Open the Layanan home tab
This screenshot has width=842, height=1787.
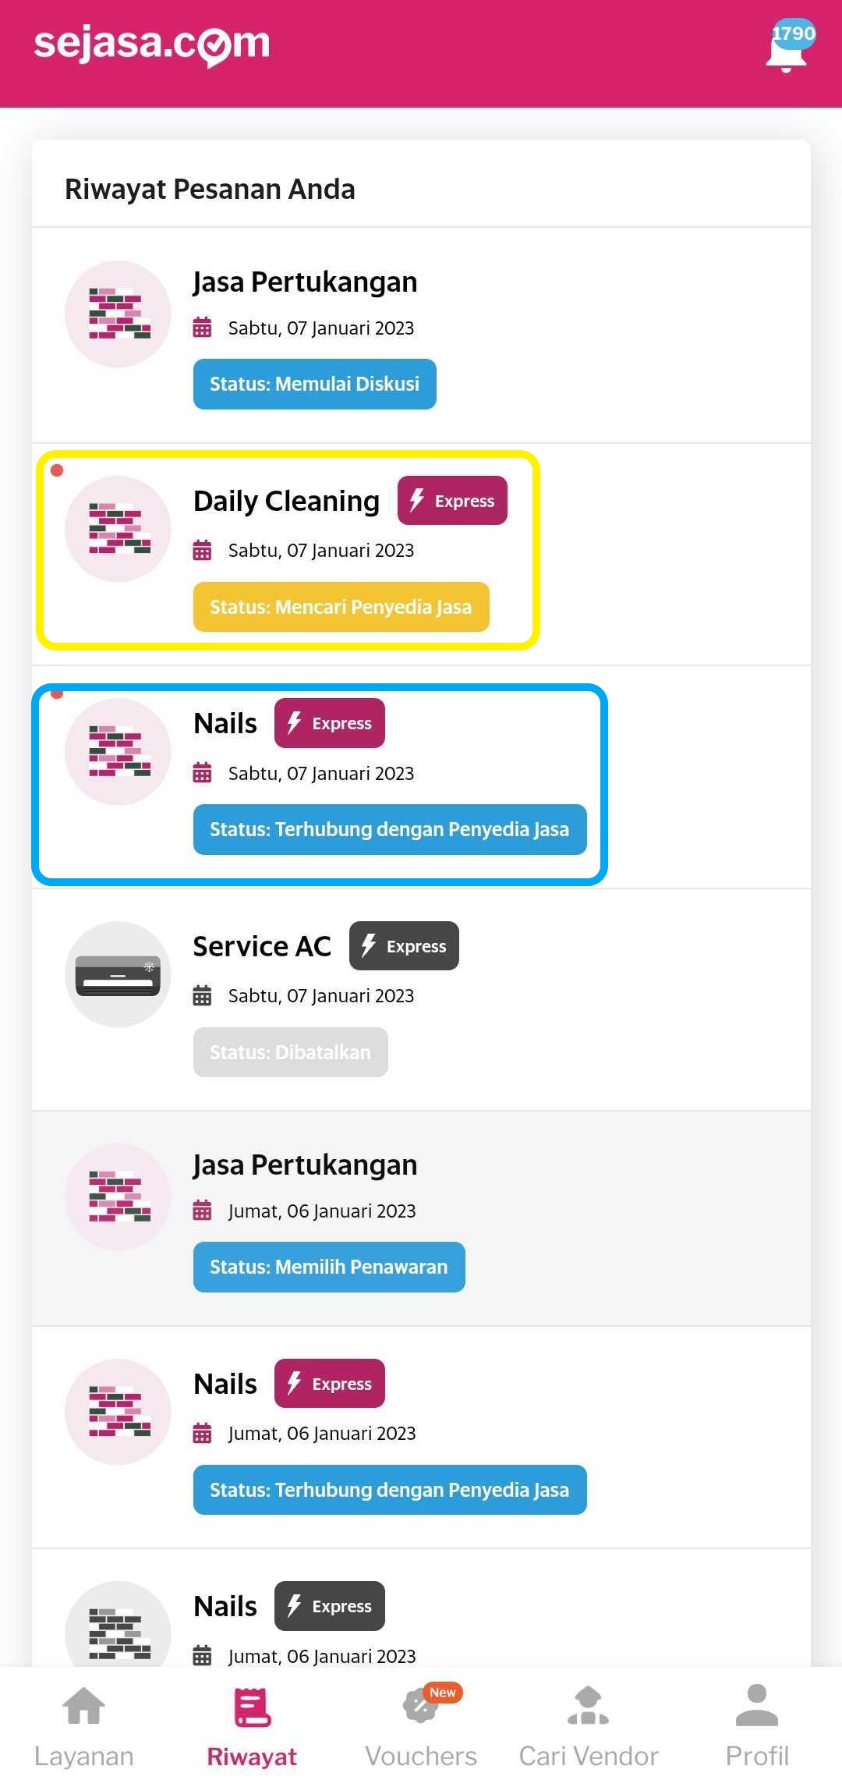pyautogui.click(x=84, y=1725)
